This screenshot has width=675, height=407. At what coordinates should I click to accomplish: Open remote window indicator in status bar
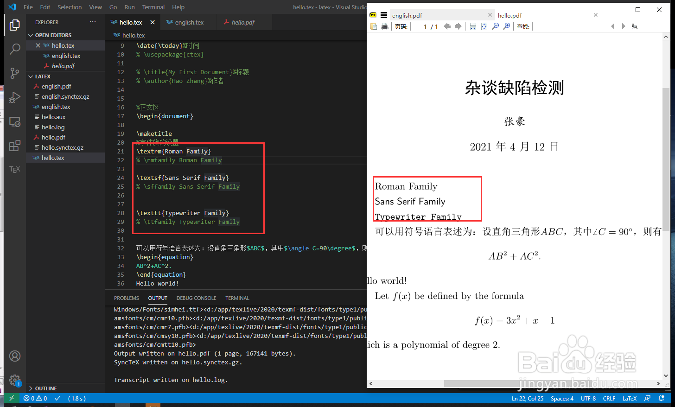point(12,398)
